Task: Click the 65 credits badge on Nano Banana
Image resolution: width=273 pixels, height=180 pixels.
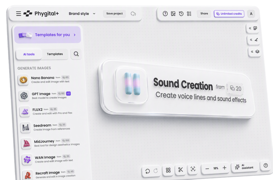Action: click(x=66, y=77)
